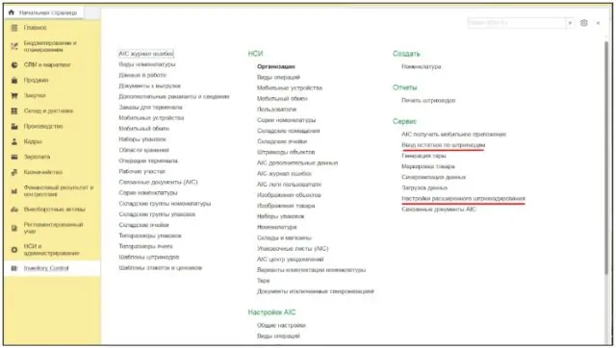Open Тара under НСИ
The width and height of the screenshot is (616, 348).
point(263,280)
